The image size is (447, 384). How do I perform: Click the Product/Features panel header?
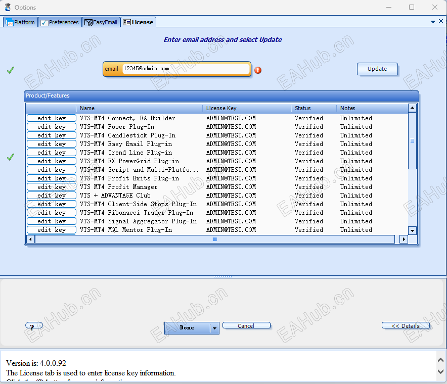pos(221,95)
